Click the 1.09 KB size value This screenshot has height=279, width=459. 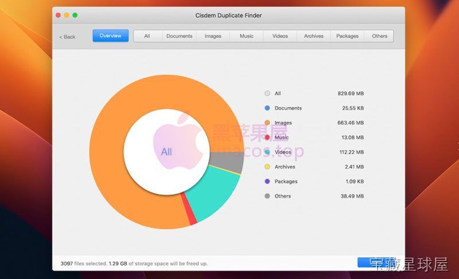pos(355,182)
